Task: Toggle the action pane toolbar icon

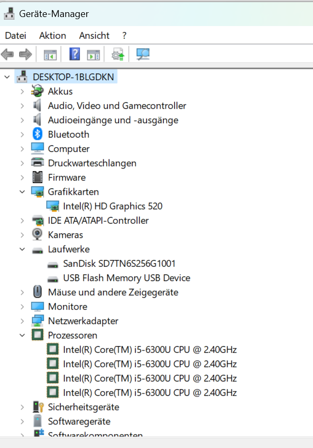Action: point(93,54)
